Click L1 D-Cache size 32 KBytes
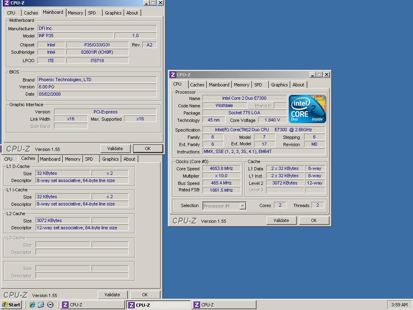The height and width of the screenshot is (310, 413). click(63, 173)
